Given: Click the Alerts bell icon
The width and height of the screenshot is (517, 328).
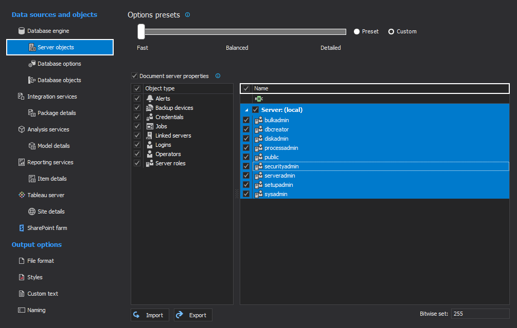Looking at the screenshot, I should (x=150, y=99).
